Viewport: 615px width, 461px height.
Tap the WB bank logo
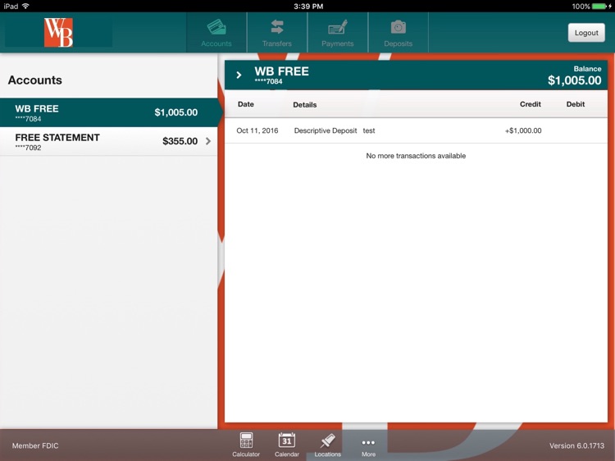pyautogui.click(x=58, y=33)
